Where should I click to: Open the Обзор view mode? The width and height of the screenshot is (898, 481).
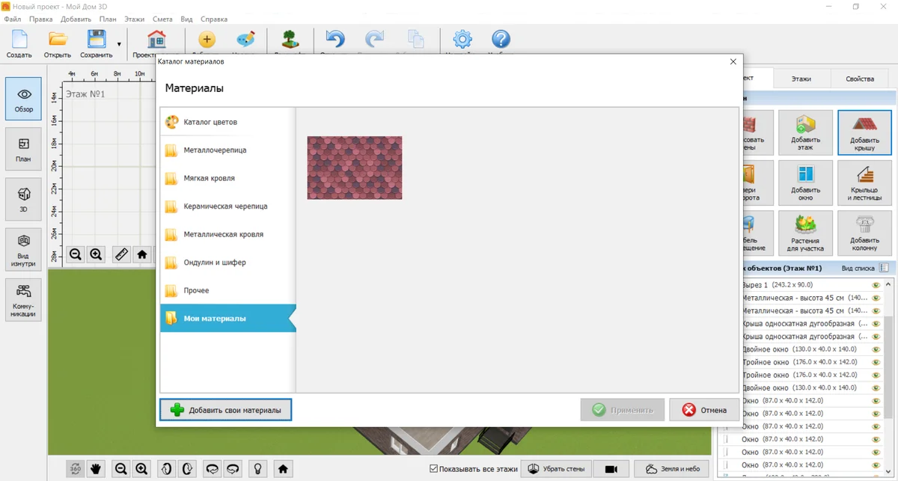pyautogui.click(x=23, y=100)
